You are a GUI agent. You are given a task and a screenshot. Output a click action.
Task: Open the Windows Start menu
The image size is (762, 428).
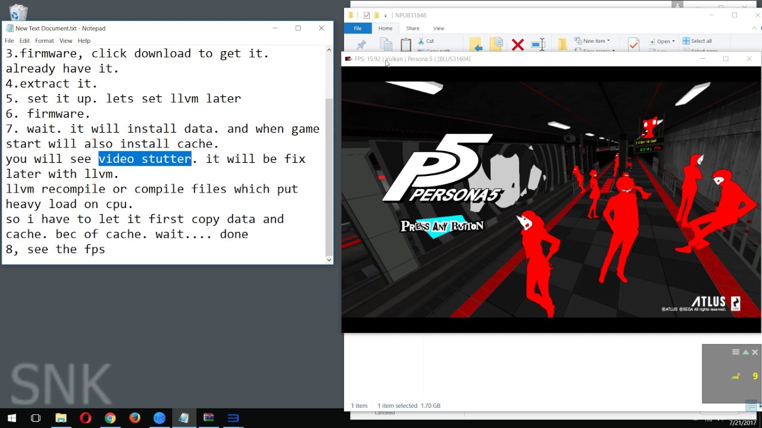tap(11, 418)
